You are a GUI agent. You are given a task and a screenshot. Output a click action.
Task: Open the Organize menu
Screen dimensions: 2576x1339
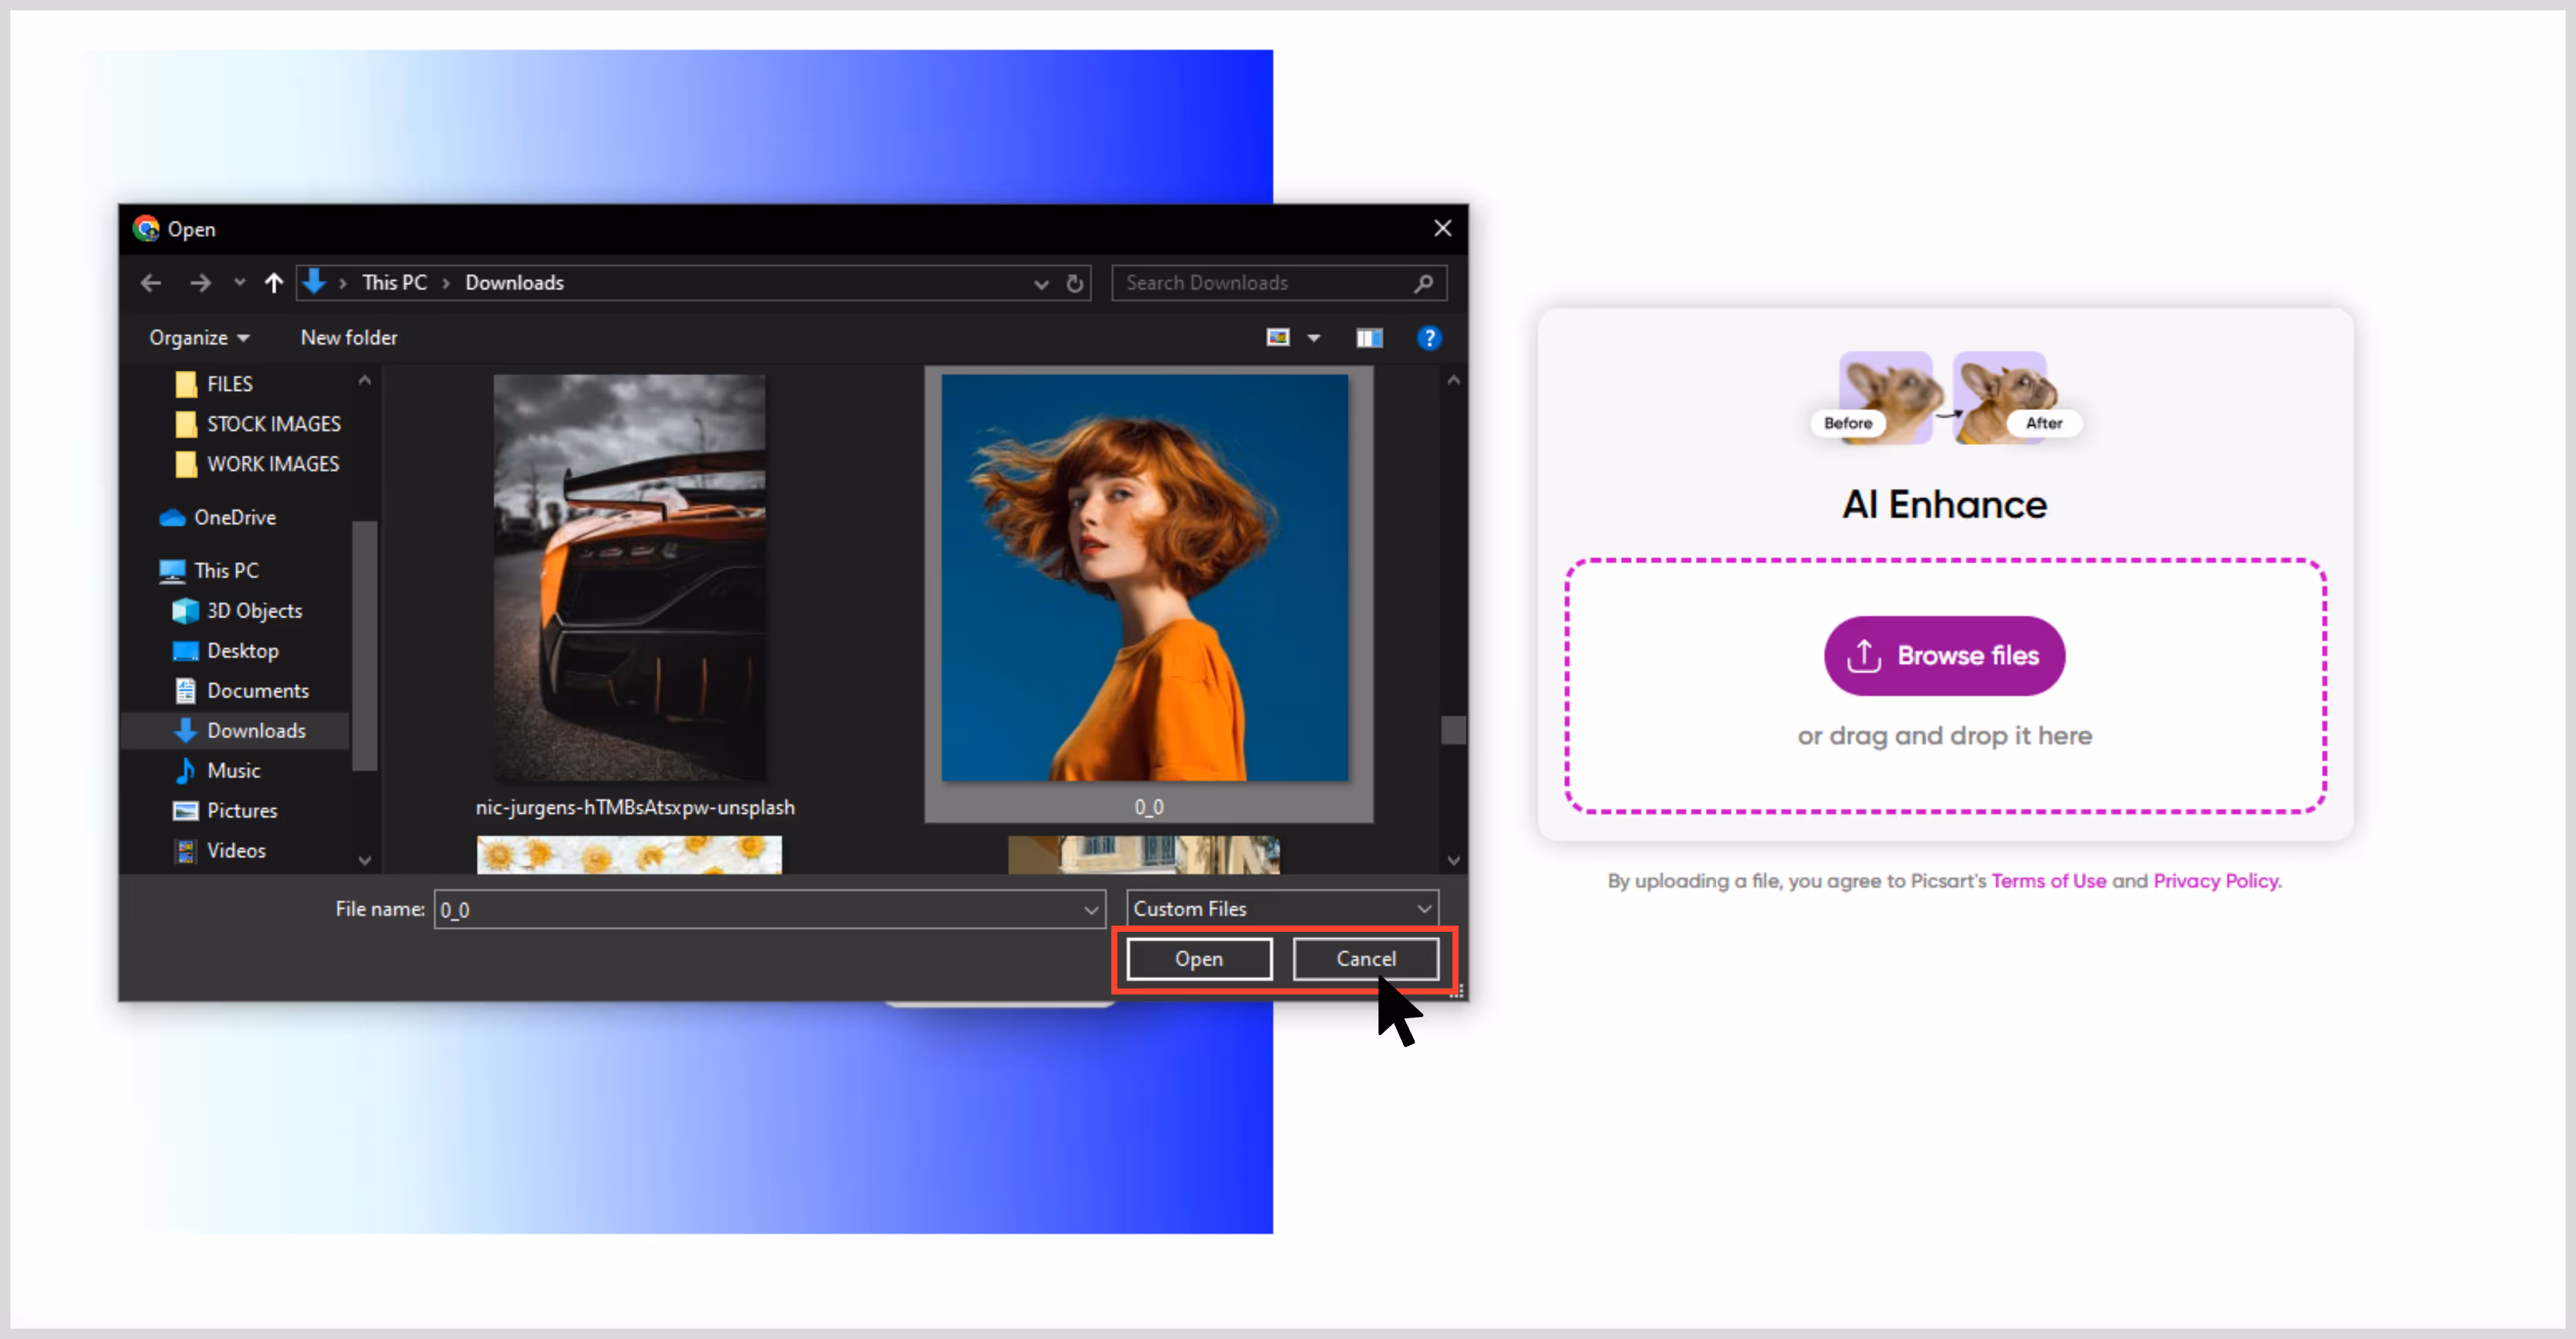(x=199, y=338)
